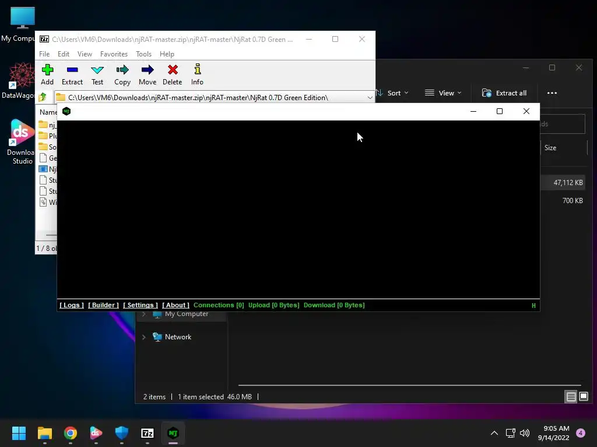The image size is (597, 447).
Task: Open the Favorites menu in 7-Zip
Action: [x=114, y=54]
